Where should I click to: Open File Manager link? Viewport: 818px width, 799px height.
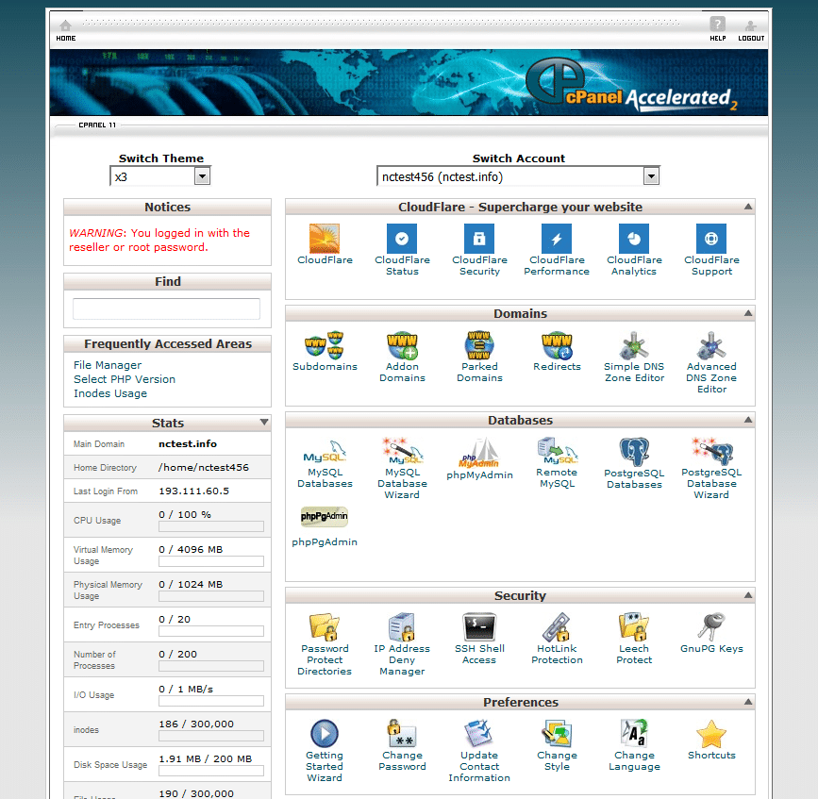coord(108,365)
